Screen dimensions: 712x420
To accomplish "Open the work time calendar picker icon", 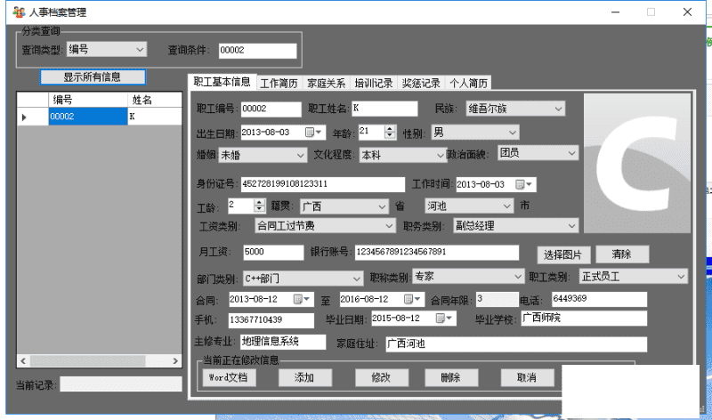I will (x=523, y=184).
